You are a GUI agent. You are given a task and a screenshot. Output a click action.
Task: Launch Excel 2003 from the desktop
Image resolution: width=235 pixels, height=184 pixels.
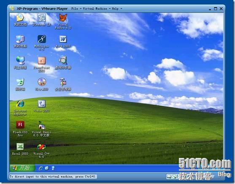click(20, 149)
